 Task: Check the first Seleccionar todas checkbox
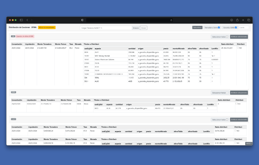coord(227,37)
